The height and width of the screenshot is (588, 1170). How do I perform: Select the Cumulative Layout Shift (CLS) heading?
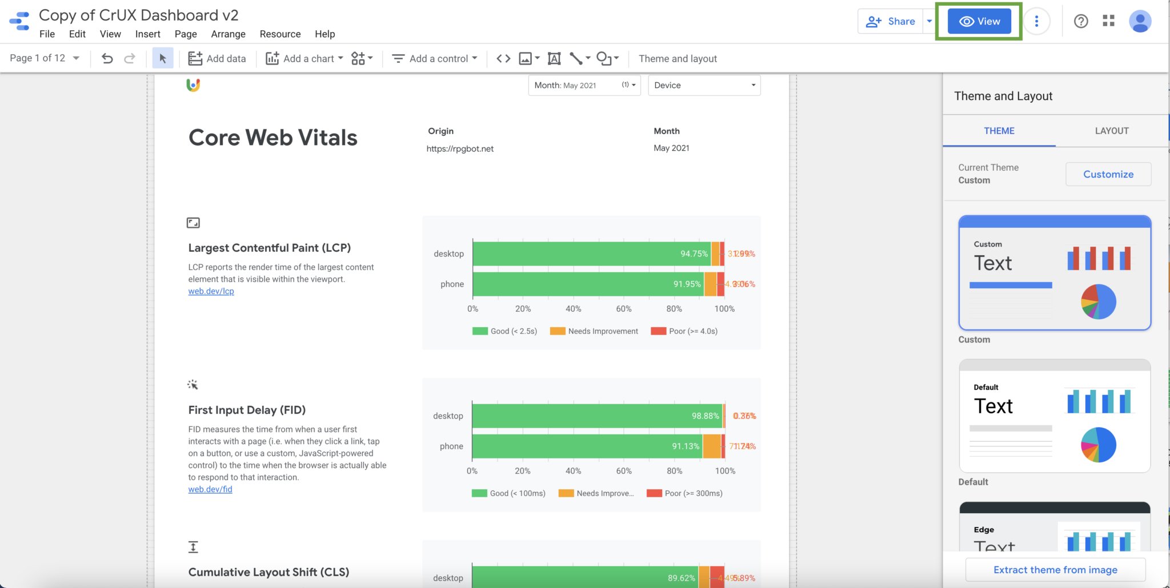pyautogui.click(x=269, y=572)
